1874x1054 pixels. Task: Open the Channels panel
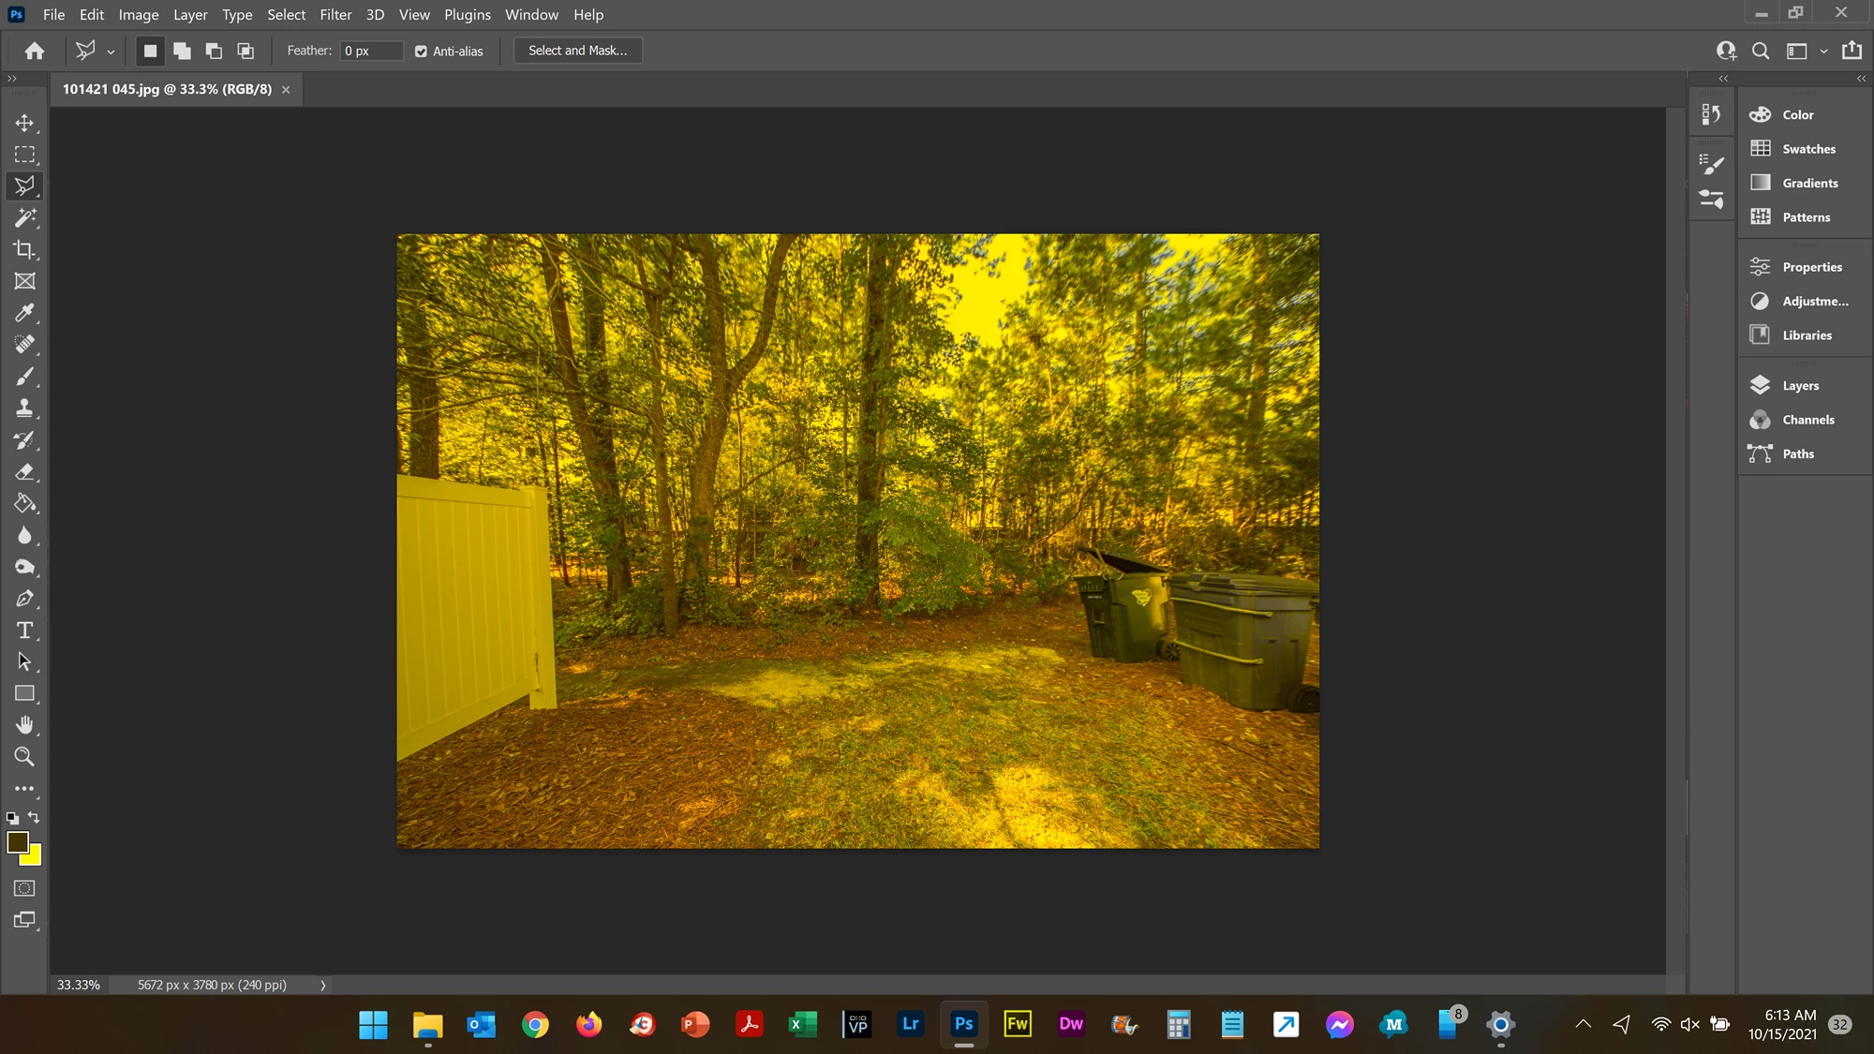[1807, 420]
